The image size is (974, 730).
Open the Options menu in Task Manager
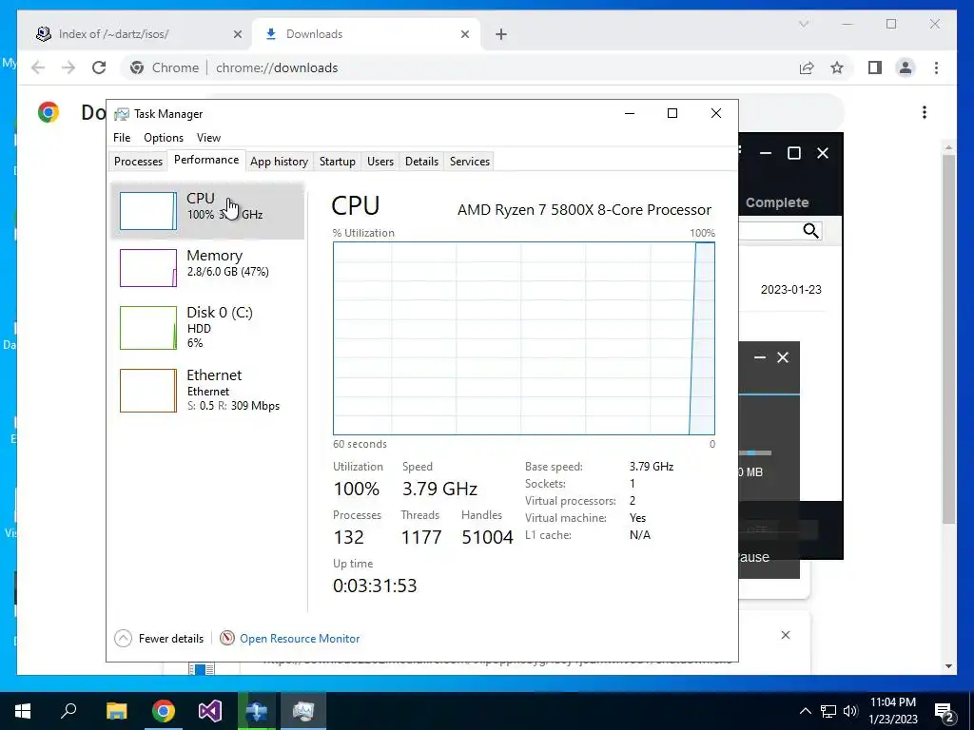point(164,138)
